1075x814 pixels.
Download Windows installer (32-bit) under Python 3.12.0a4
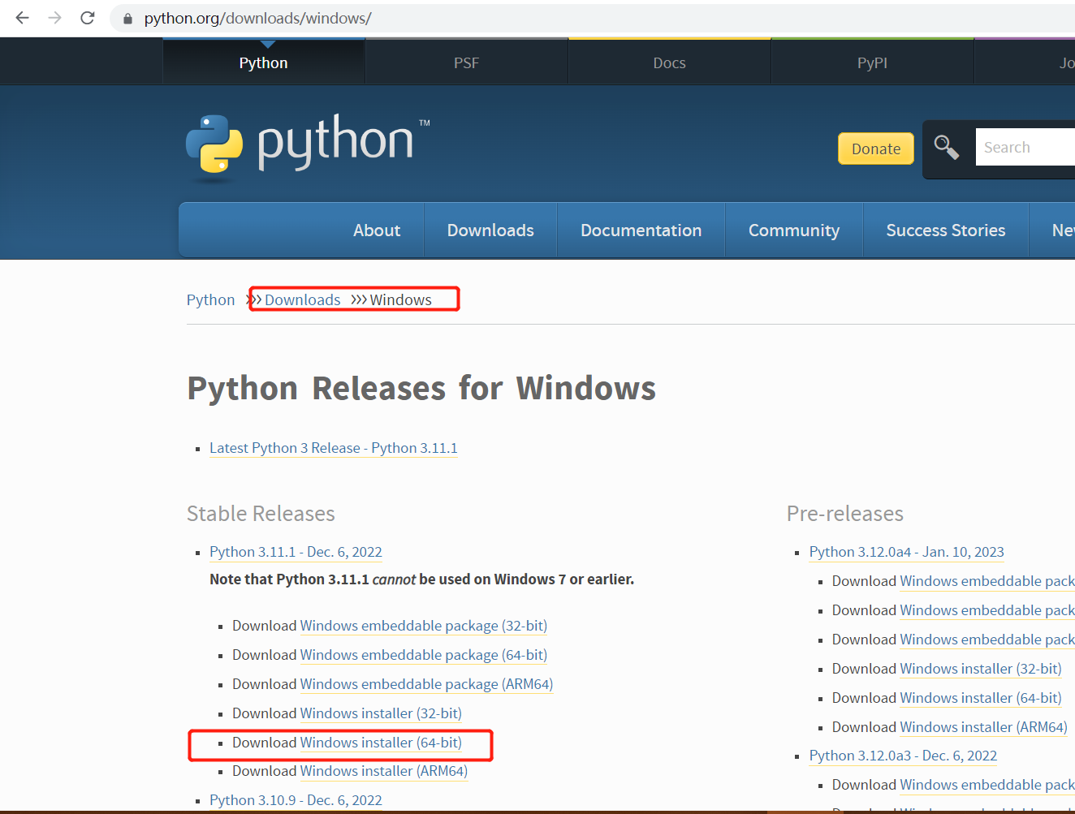tap(981, 669)
